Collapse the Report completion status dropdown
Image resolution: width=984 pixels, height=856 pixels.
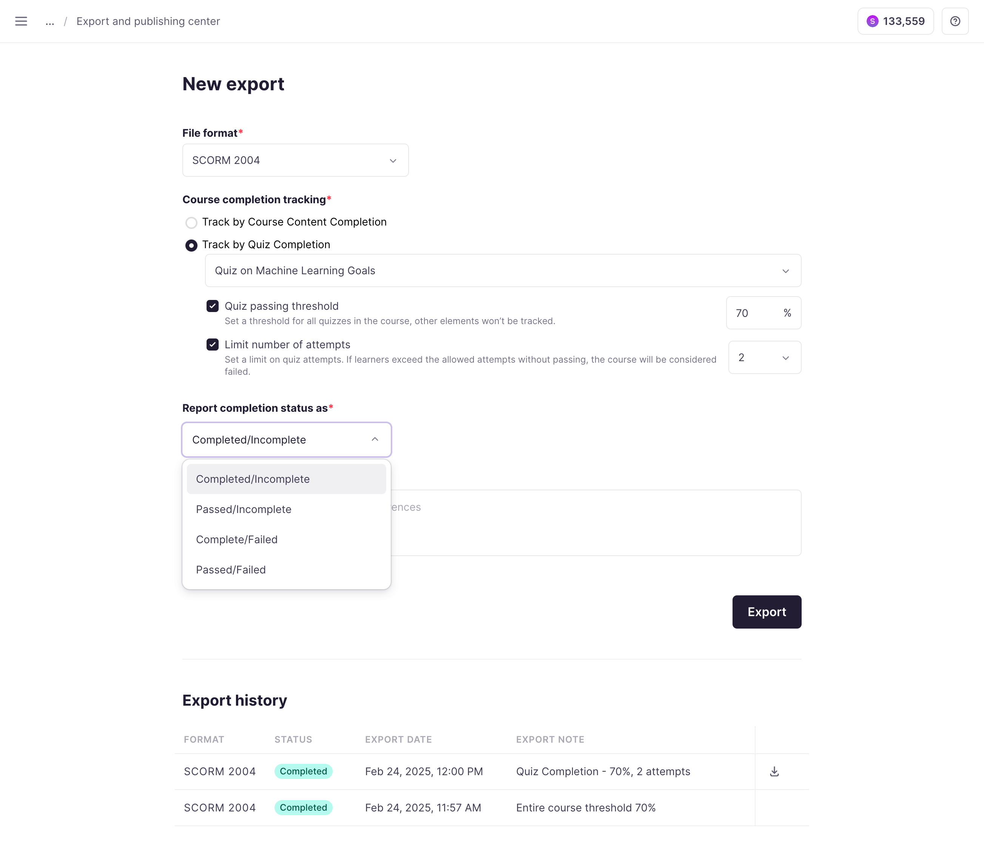tap(287, 439)
